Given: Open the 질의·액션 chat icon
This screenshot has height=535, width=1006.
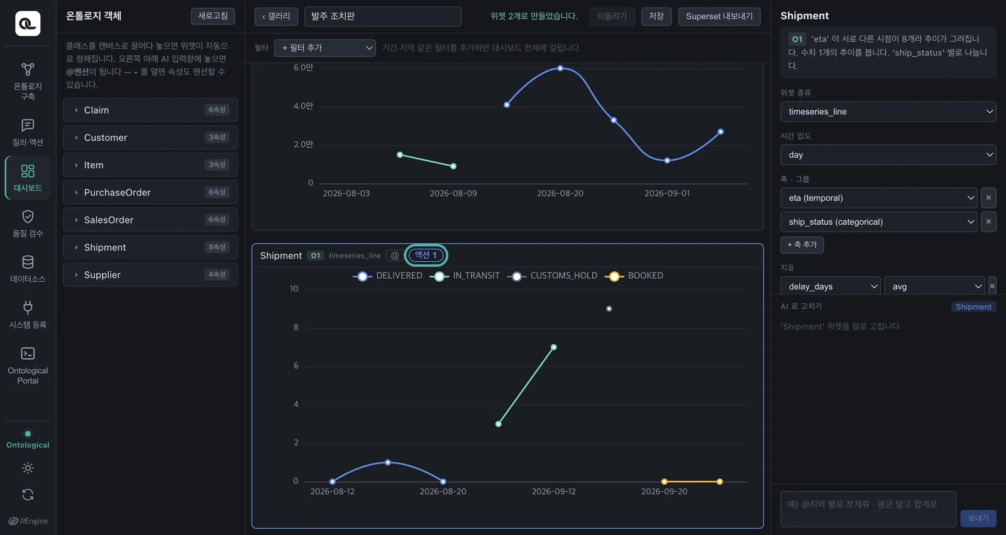Looking at the screenshot, I should [28, 126].
